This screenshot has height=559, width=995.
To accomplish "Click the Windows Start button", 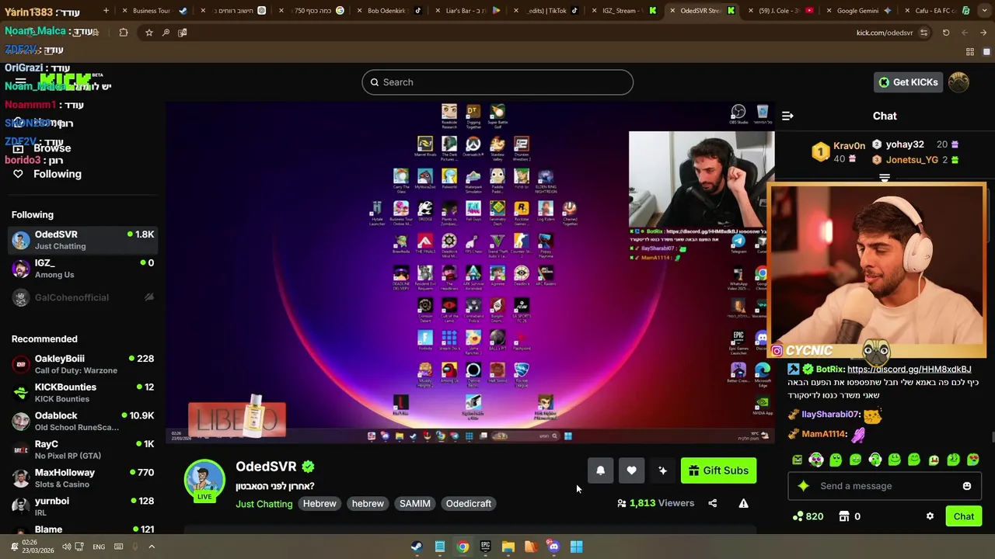I will coord(576,547).
